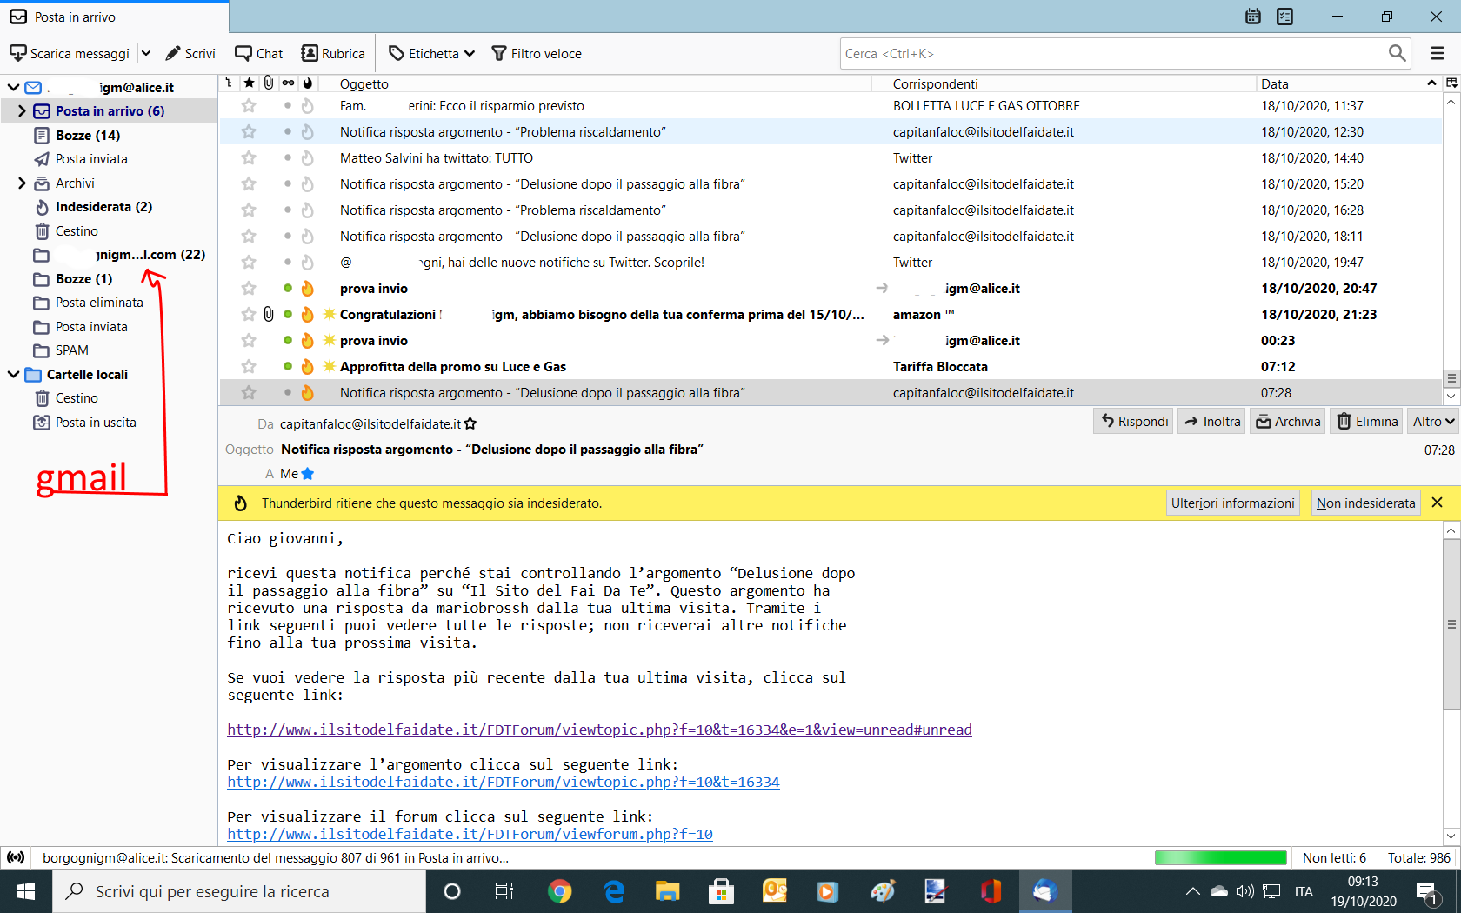The image size is (1461, 913).
Task: Open the SPAM folder
Action: click(x=72, y=350)
